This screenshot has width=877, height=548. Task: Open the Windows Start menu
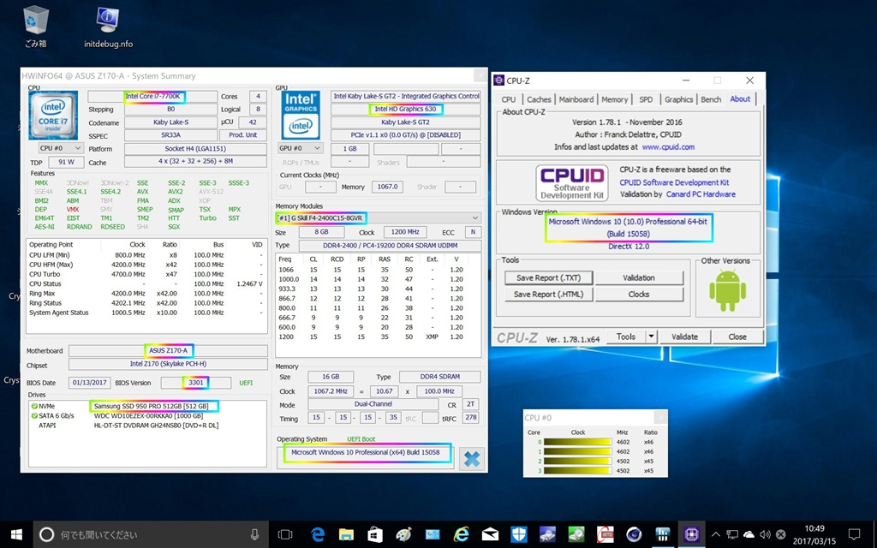tap(16, 534)
